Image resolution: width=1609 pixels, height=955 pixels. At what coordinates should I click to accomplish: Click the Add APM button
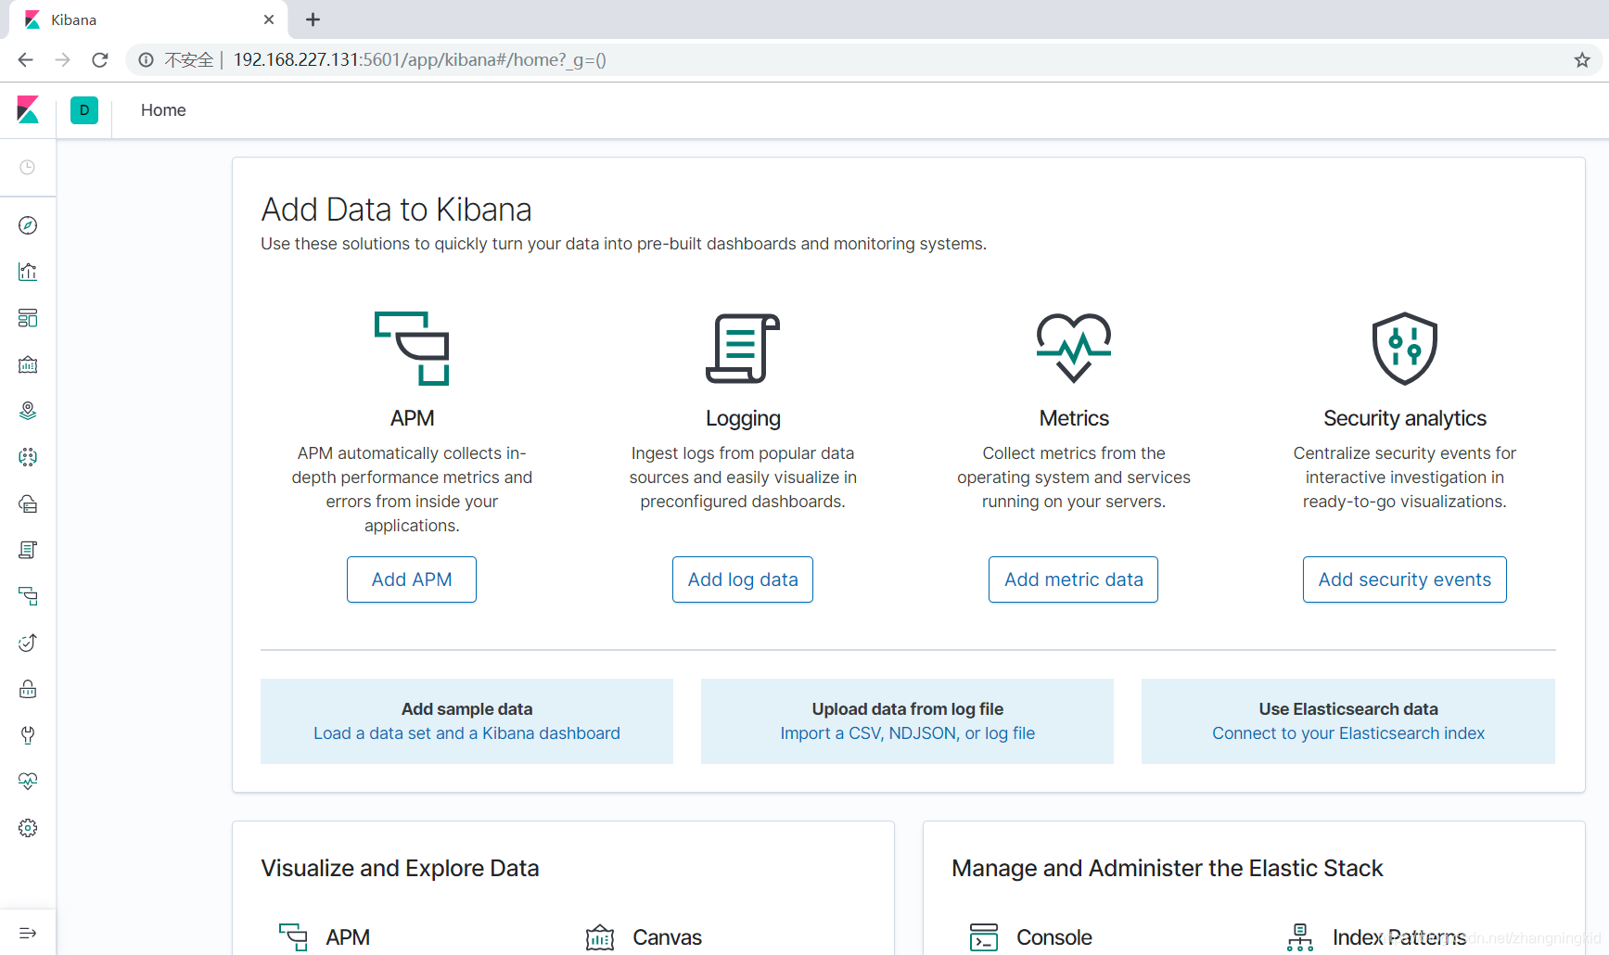[x=412, y=579]
